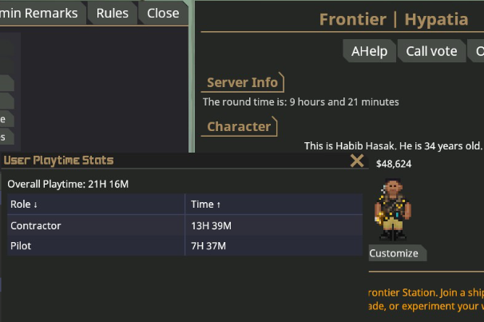Image resolution: width=484 pixels, height=322 pixels.
Task: Click the character sprite preview
Action: (393, 209)
